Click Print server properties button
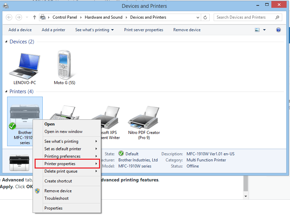The width and height of the screenshot is (290, 216). click(143, 30)
